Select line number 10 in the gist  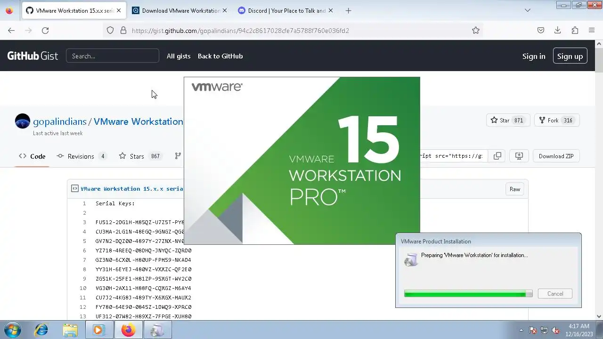pyautogui.click(x=83, y=288)
